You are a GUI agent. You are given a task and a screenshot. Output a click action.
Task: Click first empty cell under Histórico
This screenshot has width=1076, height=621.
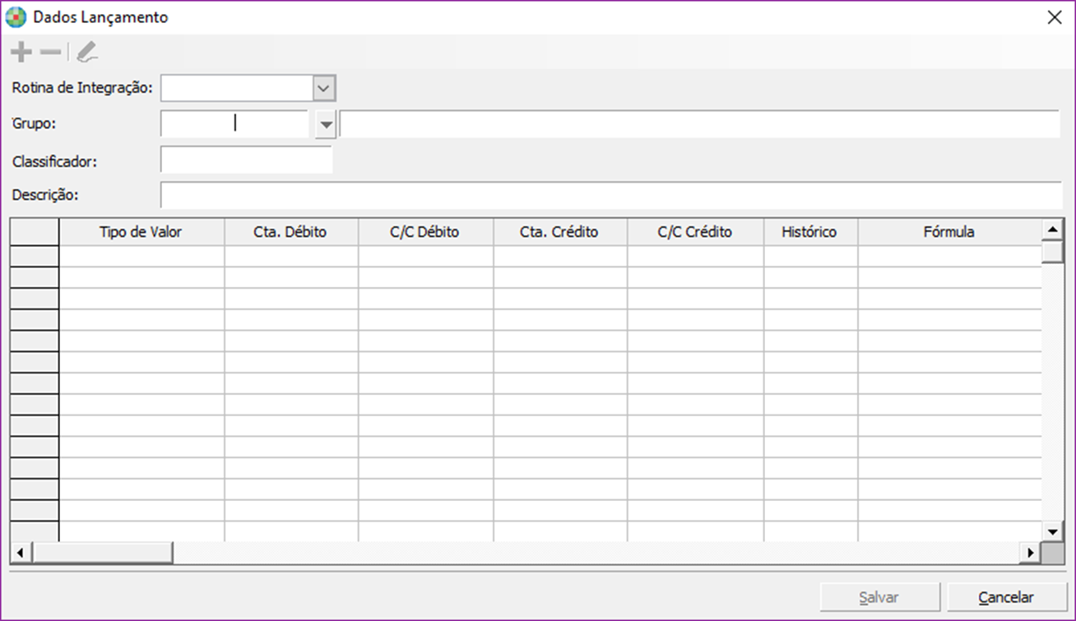811,256
